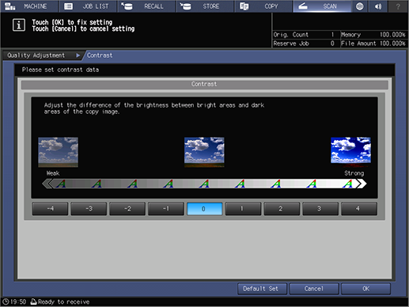
Task: Set contrast to 1
Action: click(x=243, y=209)
